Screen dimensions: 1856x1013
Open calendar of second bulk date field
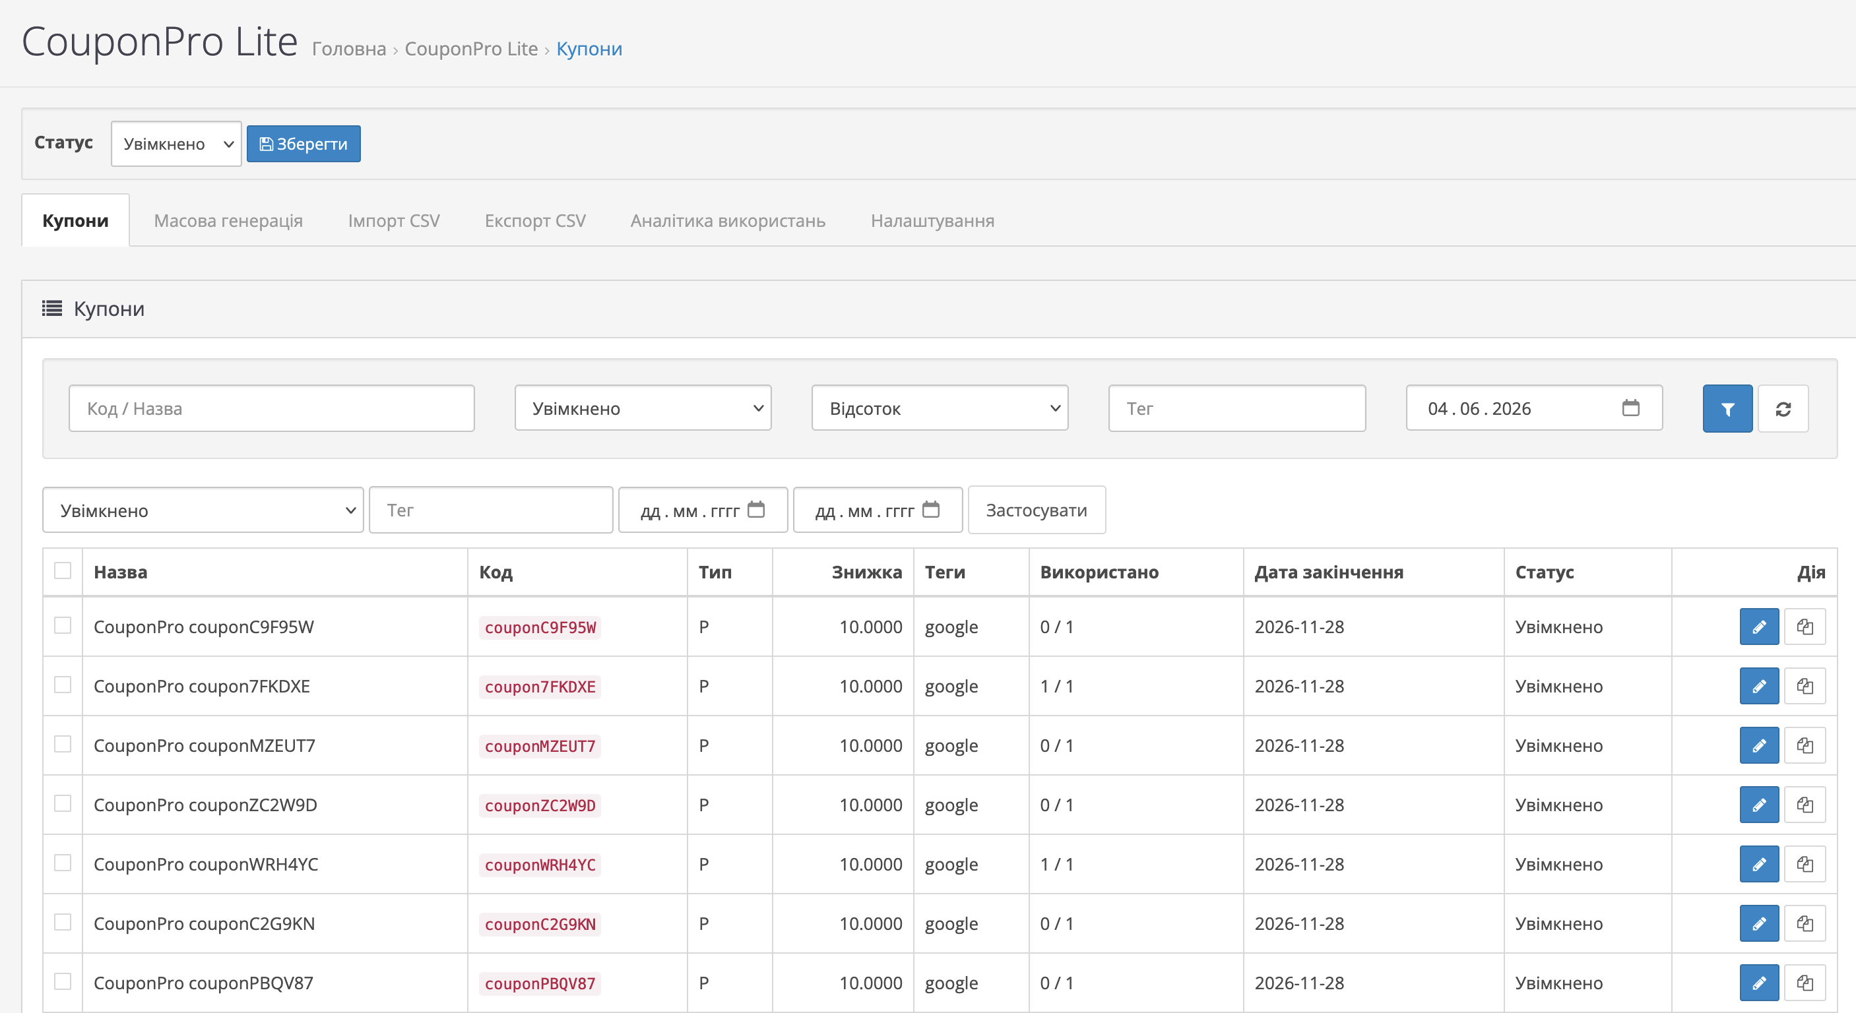tap(931, 510)
